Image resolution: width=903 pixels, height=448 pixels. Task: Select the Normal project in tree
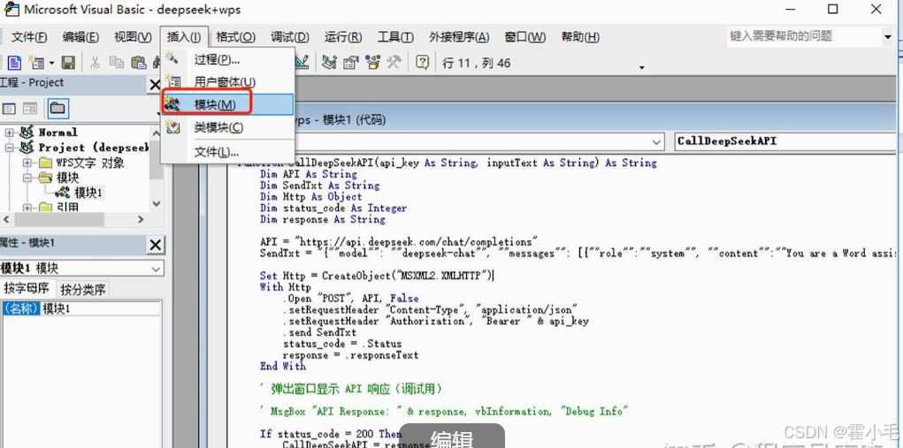tap(57, 133)
